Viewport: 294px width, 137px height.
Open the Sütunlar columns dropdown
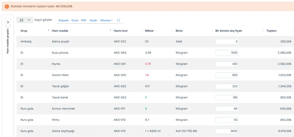[106, 20]
